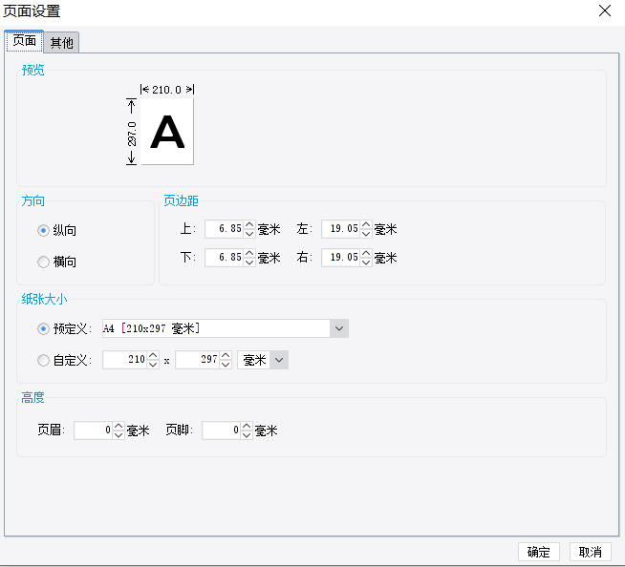The width and height of the screenshot is (625, 567).
Task: Increase the custom width 210 value
Action: coord(153,355)
